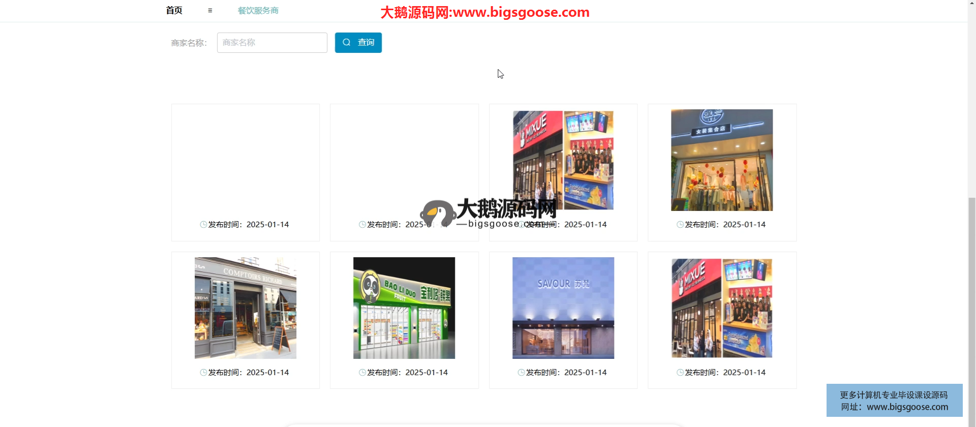
Task: Click clock icon under blue-sign clothing store card
Action: point(680,225)
